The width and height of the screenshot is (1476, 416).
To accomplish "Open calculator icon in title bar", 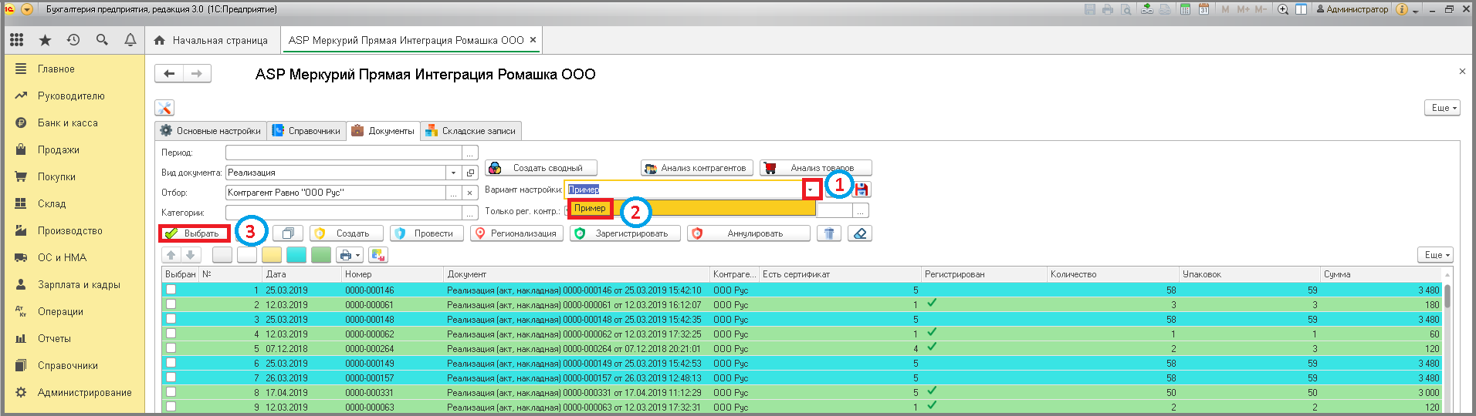I will pyautogui.click(x=1185, y=9).
